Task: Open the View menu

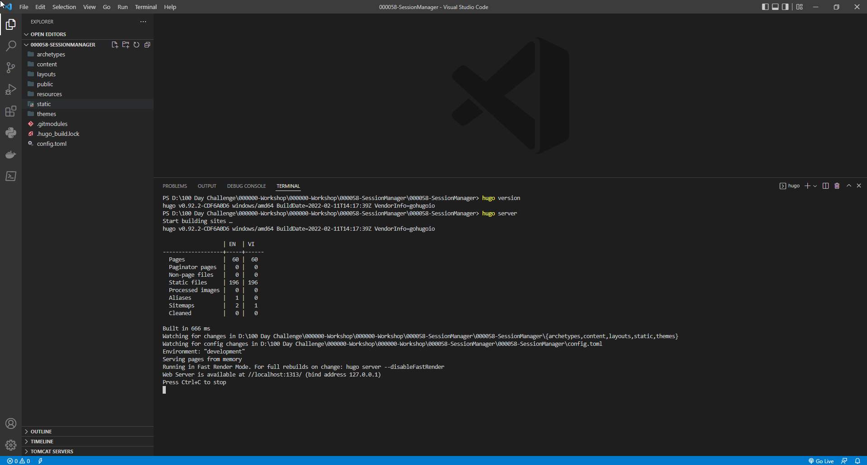Action: (89, 7)
